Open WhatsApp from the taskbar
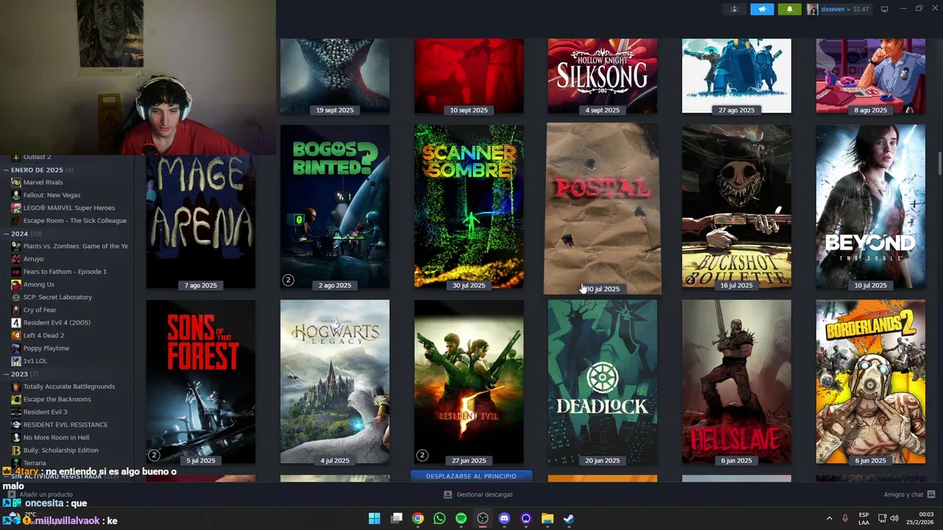 pyautogui.click(x=439, y=518)
